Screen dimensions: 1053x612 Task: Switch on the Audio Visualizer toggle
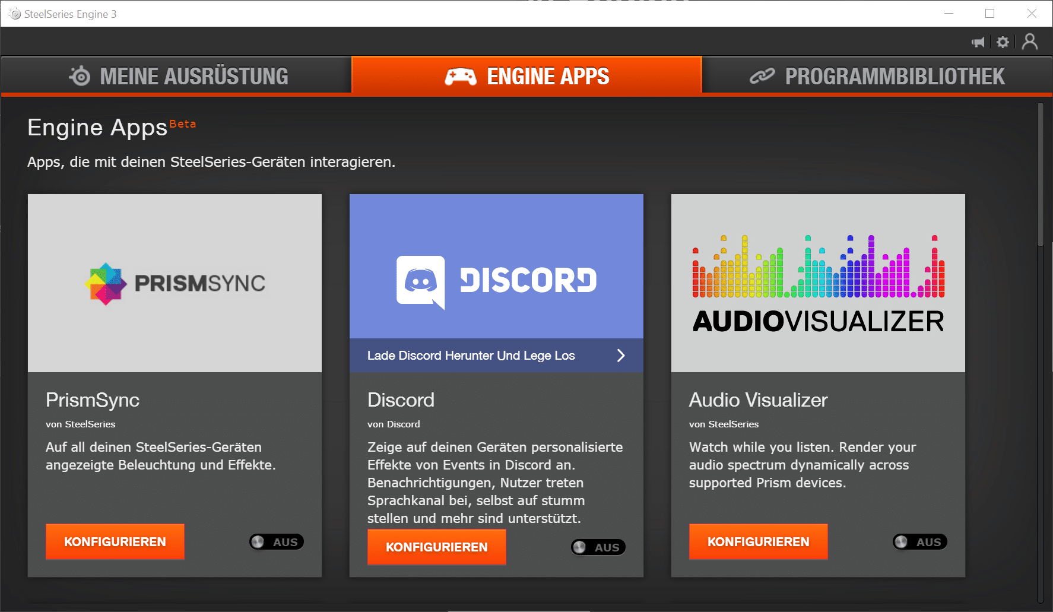point(920,542)
